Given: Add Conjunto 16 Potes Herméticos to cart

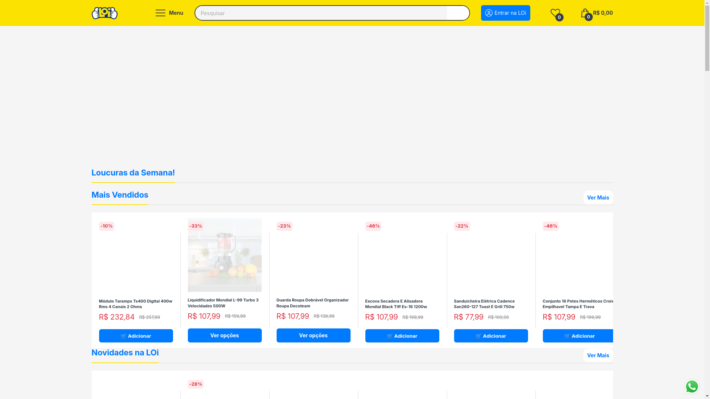Looking at the screenshot, I should (578, 336).
